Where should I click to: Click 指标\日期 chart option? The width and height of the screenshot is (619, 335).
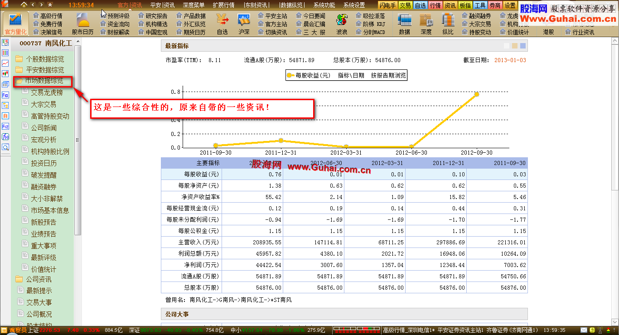pyautogui.click(x=351, y=76)
